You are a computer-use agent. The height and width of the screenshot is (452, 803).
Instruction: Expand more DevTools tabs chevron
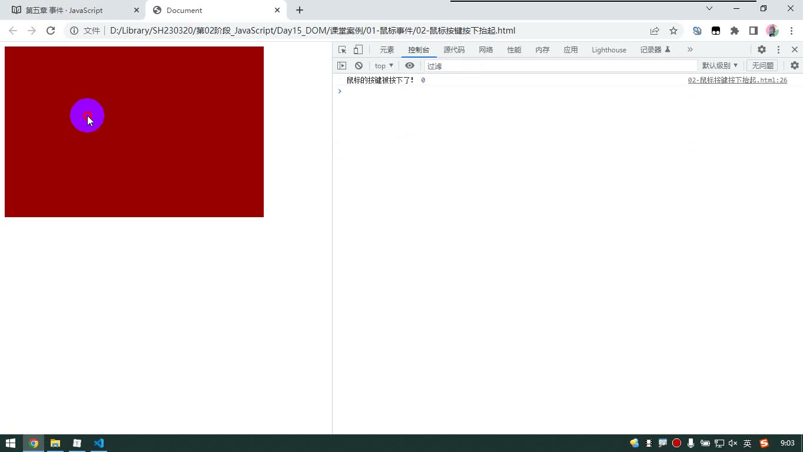(x=690, y=50)
